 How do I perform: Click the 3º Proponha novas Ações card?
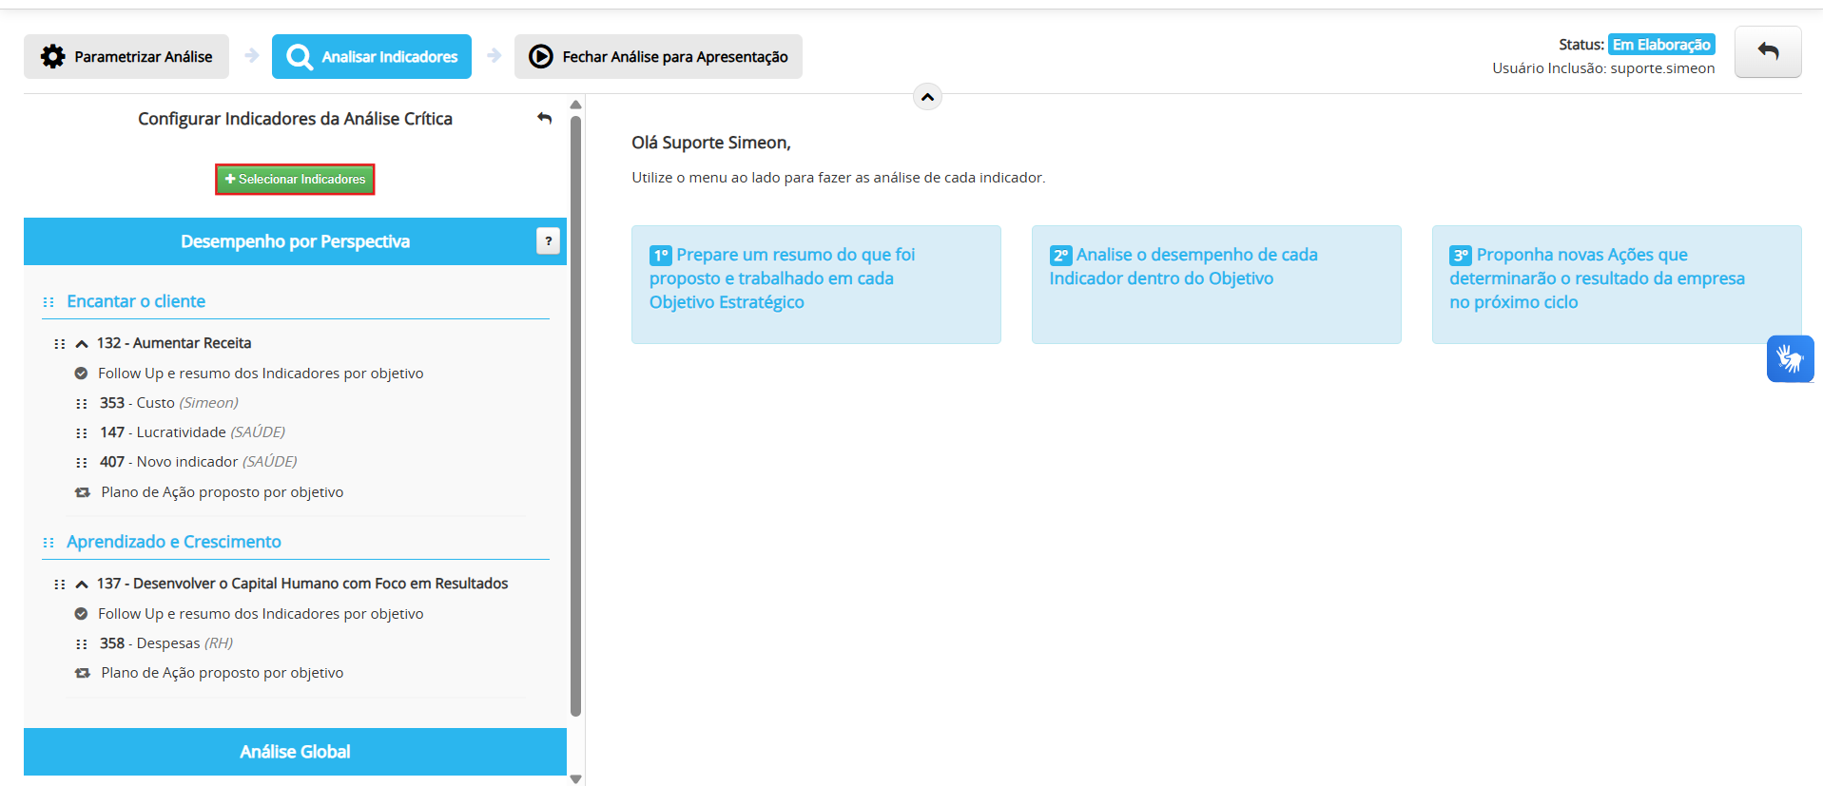coord(1617,284)
